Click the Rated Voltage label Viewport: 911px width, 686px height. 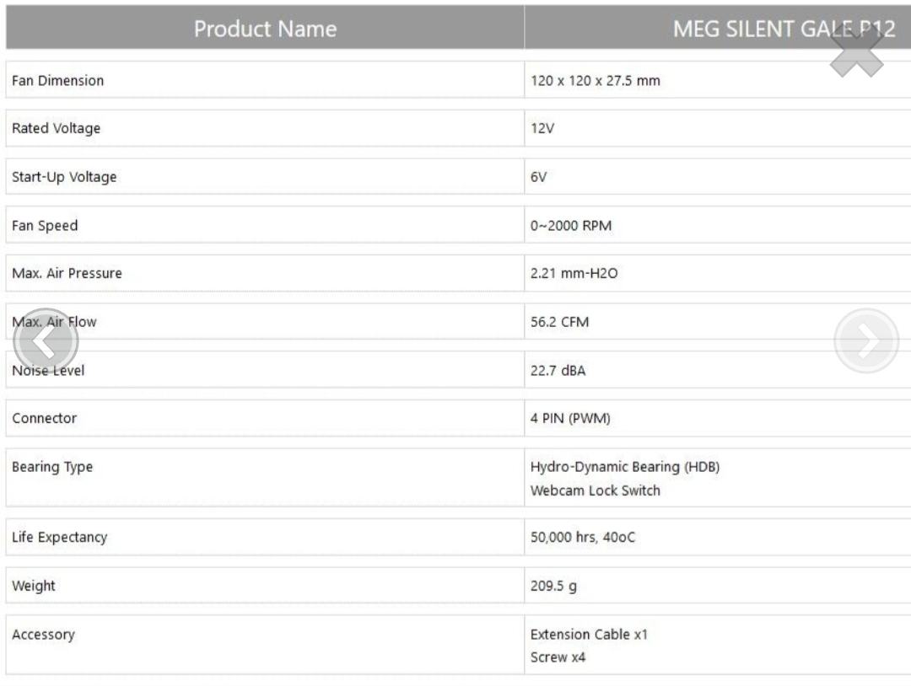point(56,128)
